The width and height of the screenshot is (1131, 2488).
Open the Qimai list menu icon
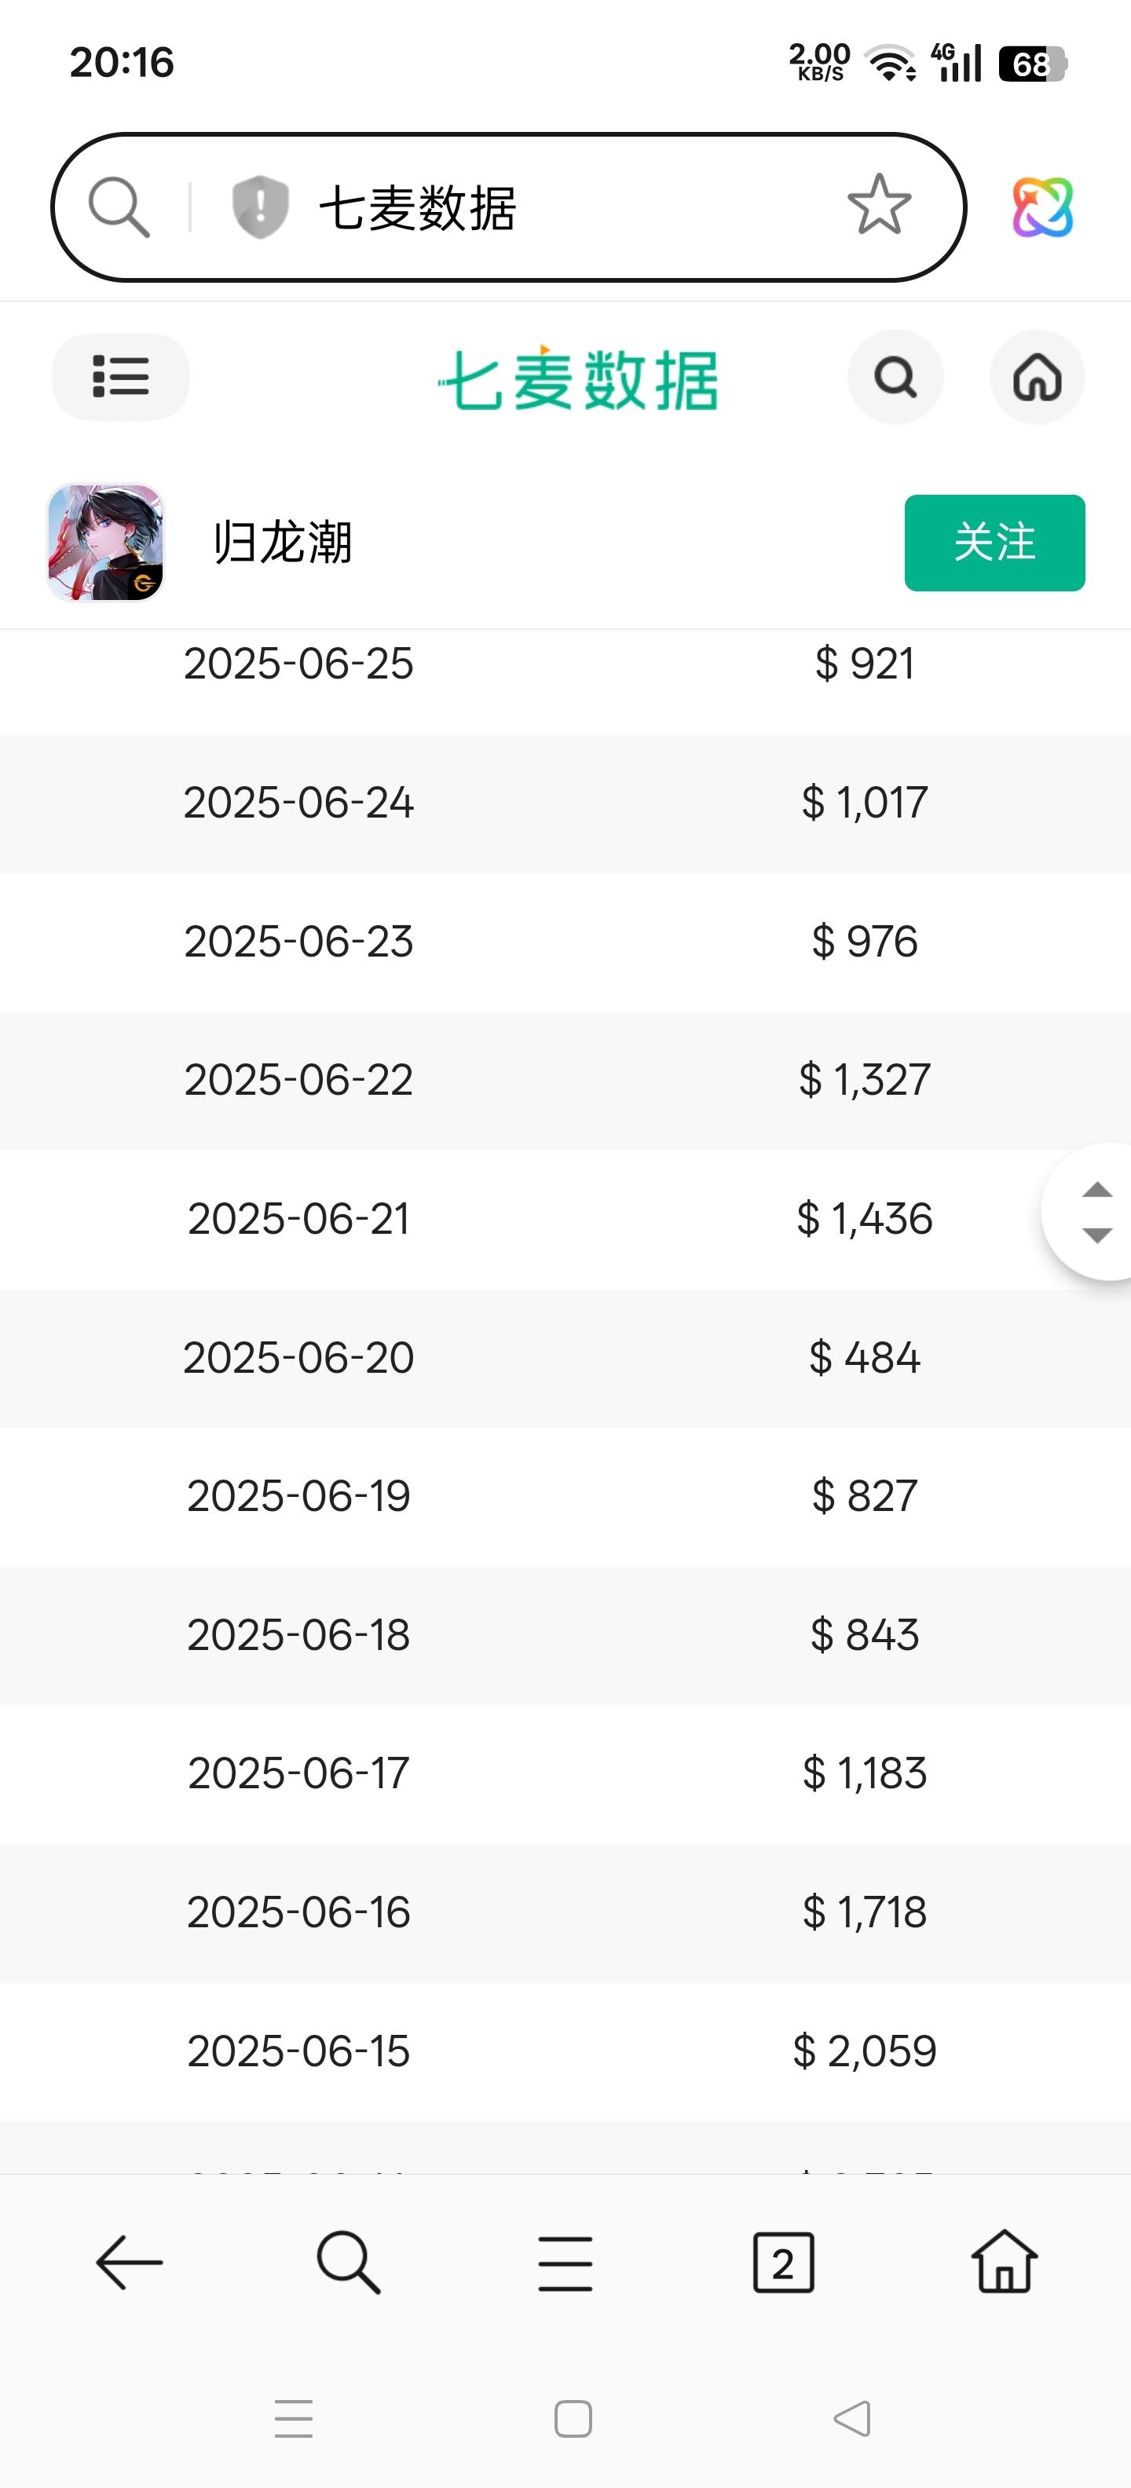point(121,377)
